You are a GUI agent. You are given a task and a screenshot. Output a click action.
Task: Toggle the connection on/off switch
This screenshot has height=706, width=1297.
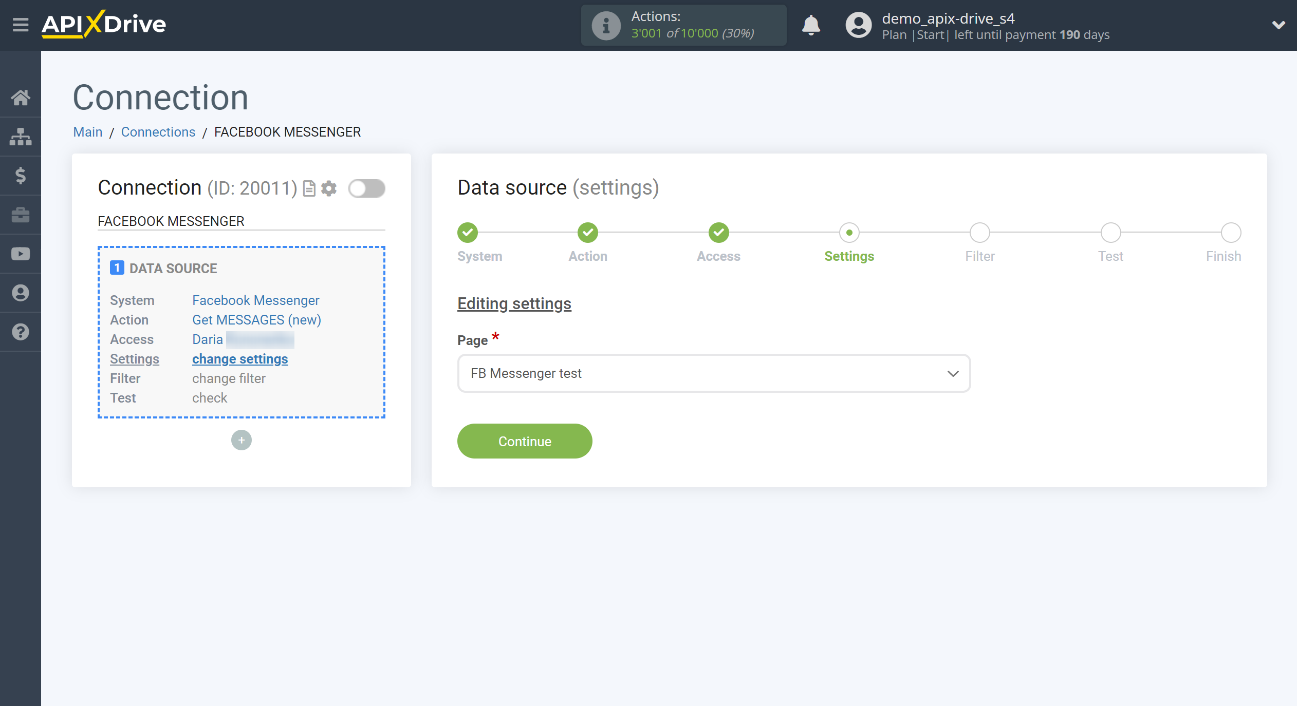coord(366,188)
